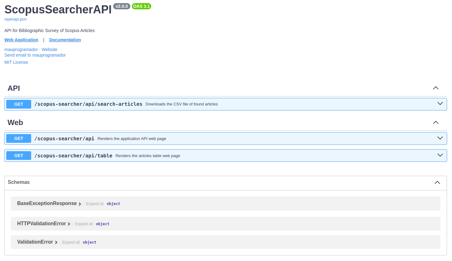Click GET button for /scopus-searcher/api
Image resolution: width=452 pixels, height=261 pixels.
(x=19, y=138)
